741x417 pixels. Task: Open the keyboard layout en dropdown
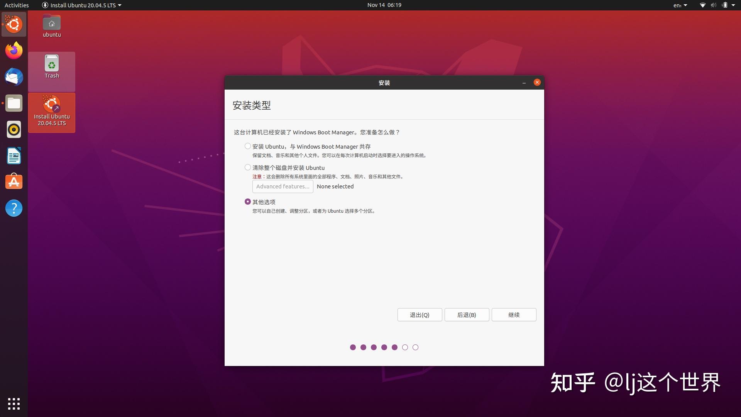[680, 5]
